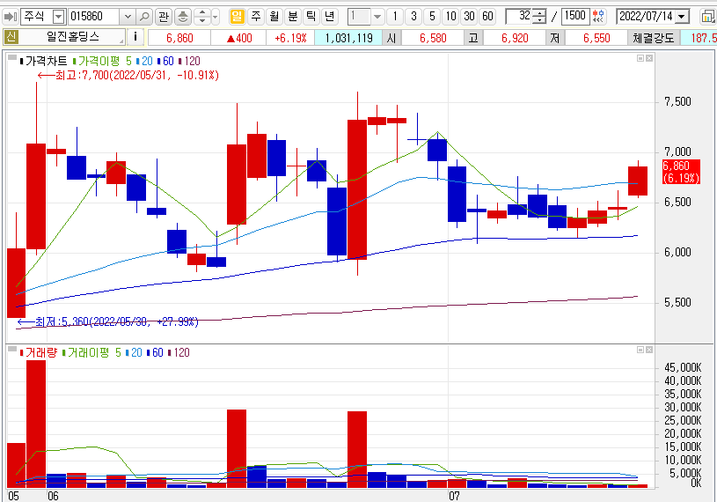Select the 일 daily chart period
The height and width of the screenshot is (502, 717).
click(237, 17)
